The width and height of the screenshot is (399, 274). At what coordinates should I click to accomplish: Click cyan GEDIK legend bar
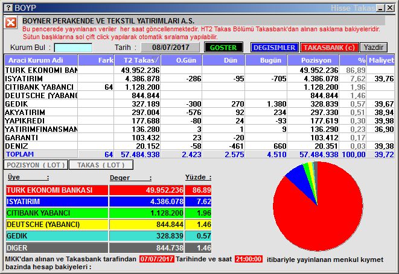tap(57, 236)
